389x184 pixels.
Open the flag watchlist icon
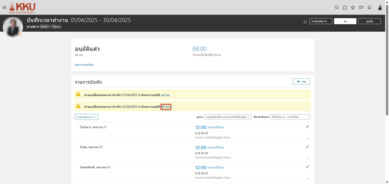click(x=361, y=7)
